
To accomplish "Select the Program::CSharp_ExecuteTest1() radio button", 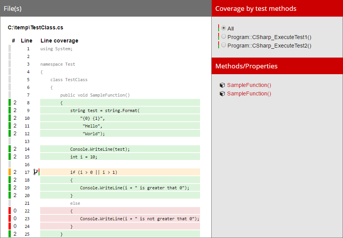I will (x=224, y=36).
